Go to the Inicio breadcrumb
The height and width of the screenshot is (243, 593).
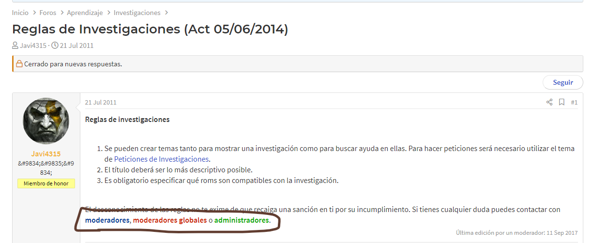(x=20, y=13)
